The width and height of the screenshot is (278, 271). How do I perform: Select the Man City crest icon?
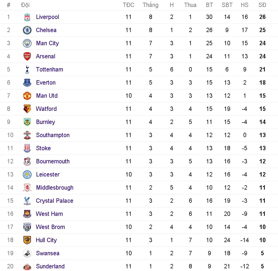[x=27, y=43]
